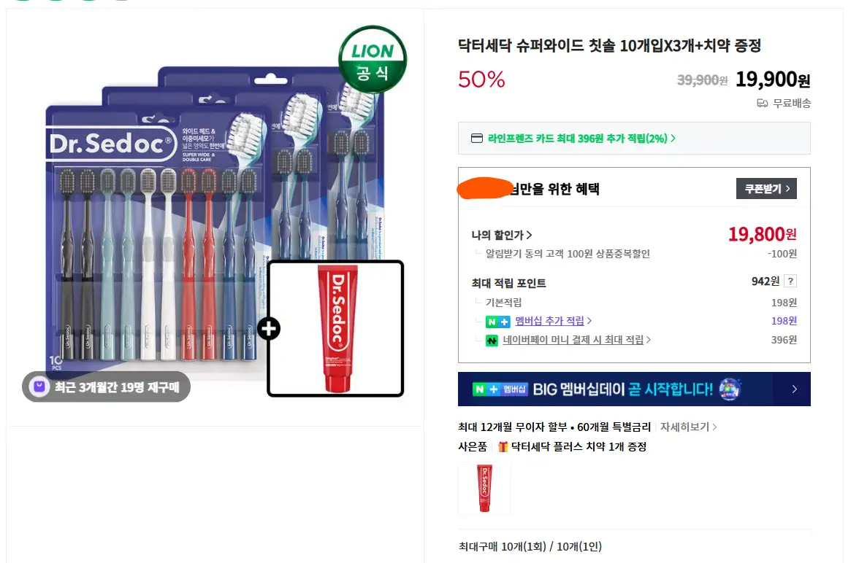Click the purple repurchase badge icon
The width and height of the screenshot is (859, 563).
39,387
